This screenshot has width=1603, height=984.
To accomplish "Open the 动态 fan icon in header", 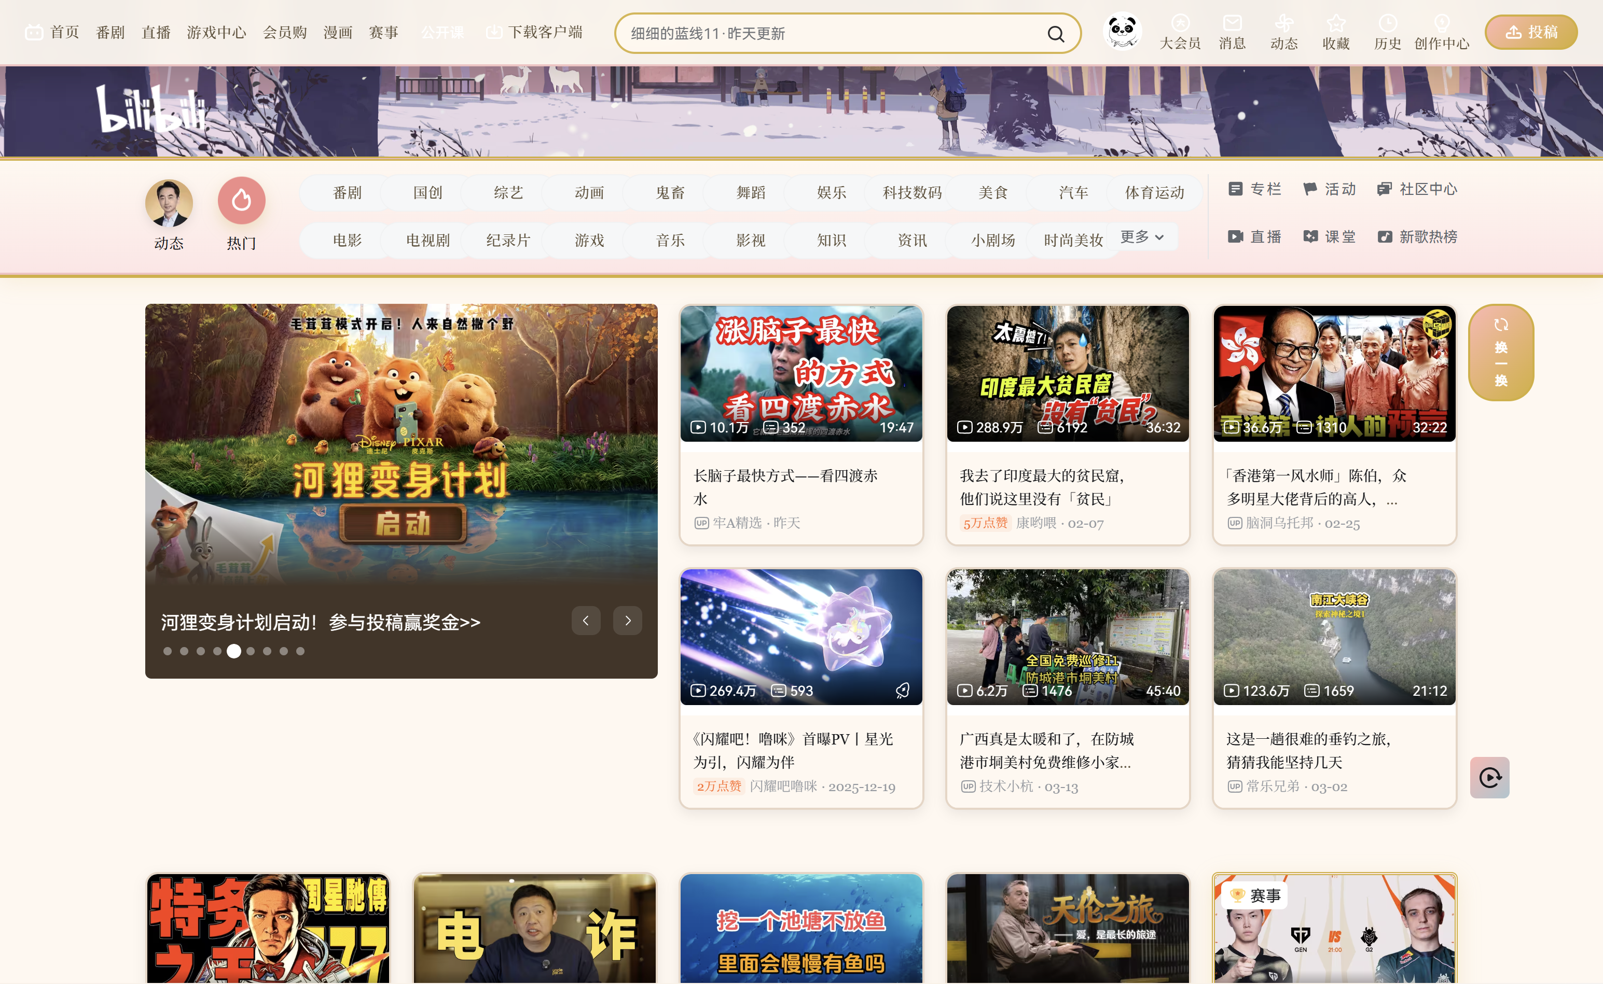I will (1284, 24).
